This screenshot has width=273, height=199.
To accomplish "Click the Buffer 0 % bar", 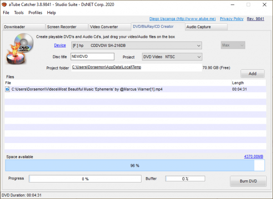I will 185,179.
